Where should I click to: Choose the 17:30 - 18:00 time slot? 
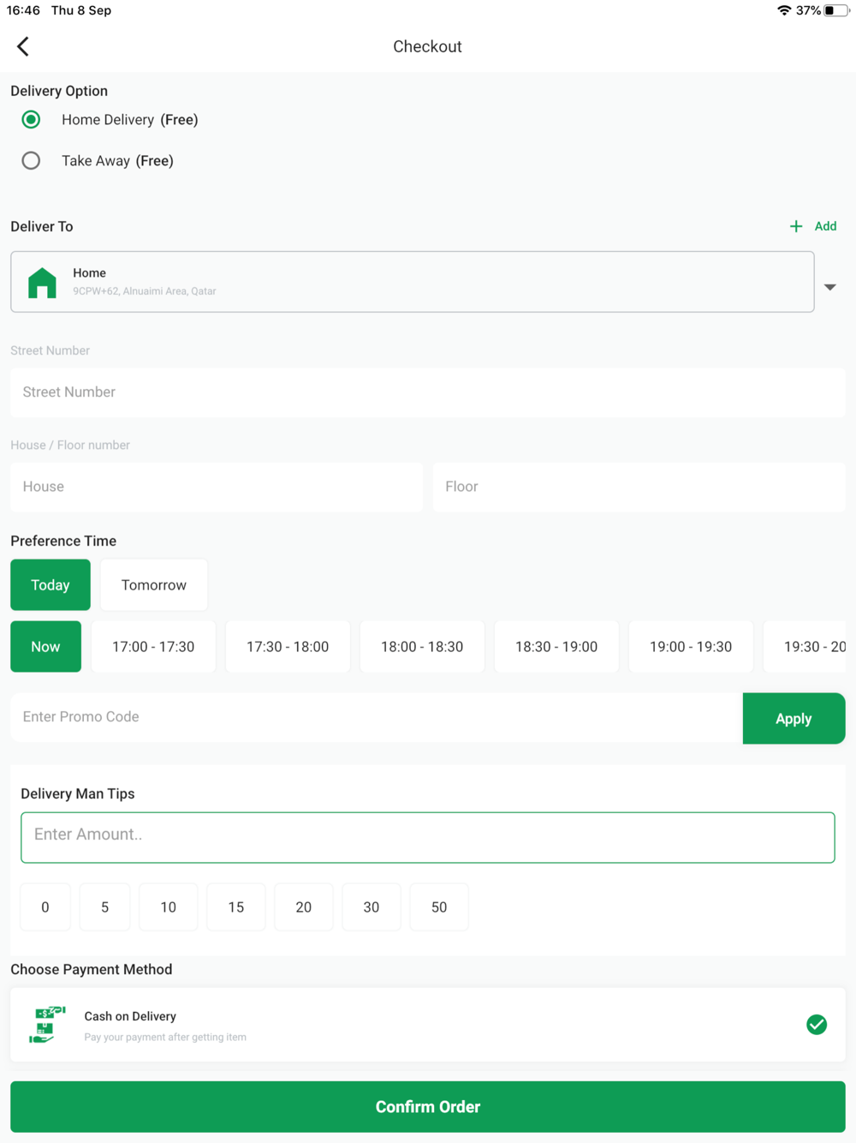288,647
